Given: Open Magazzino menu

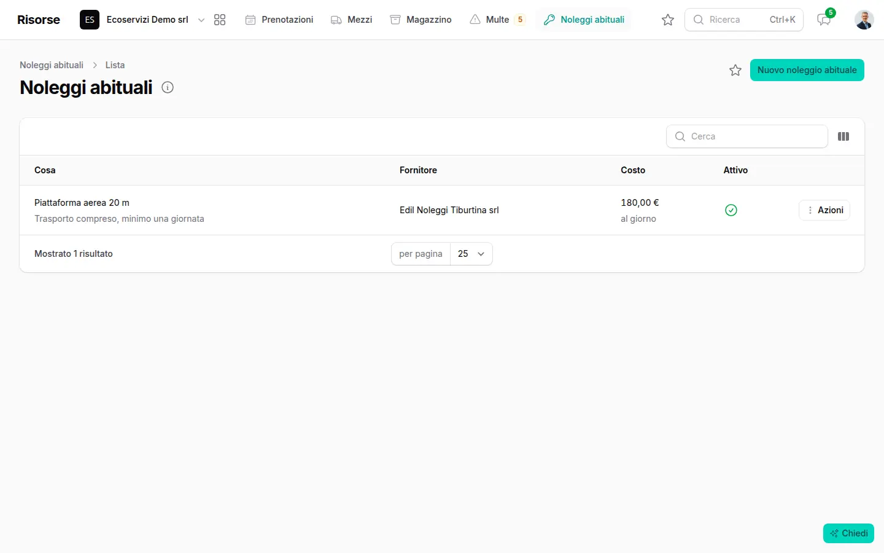Looking at the screenshot, I should pos(421,20).
